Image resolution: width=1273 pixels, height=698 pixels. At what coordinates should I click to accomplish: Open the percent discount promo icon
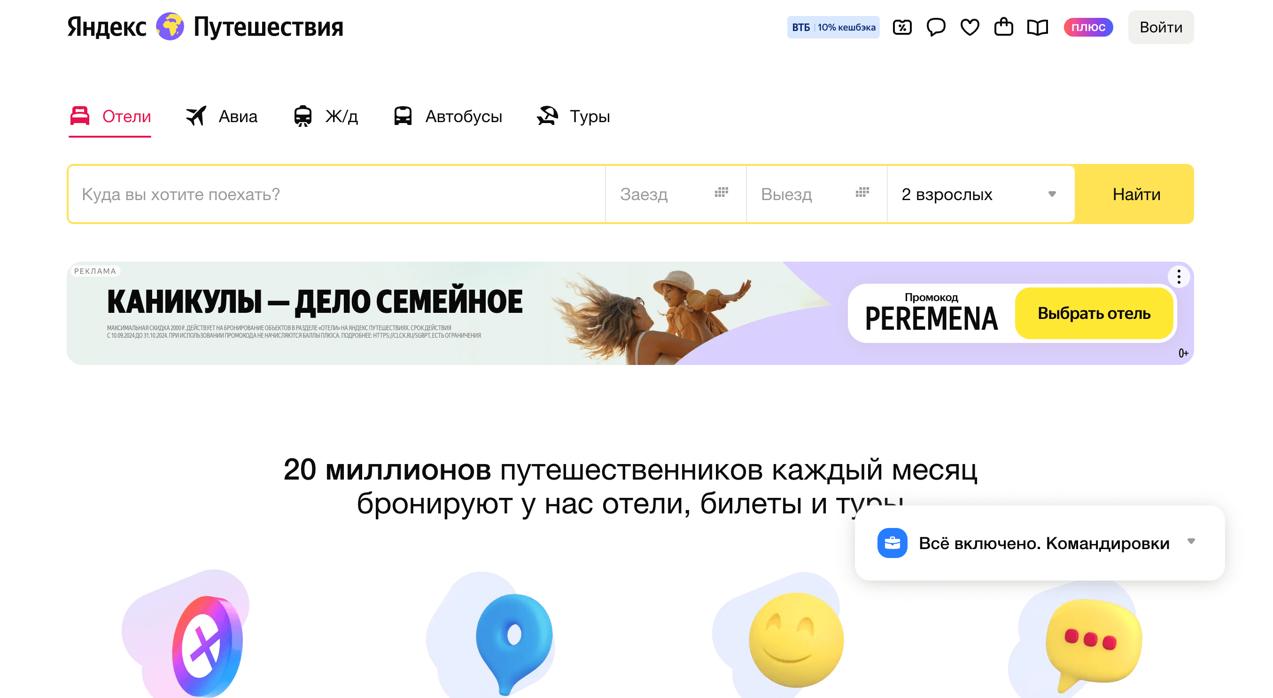coord(902,27)
